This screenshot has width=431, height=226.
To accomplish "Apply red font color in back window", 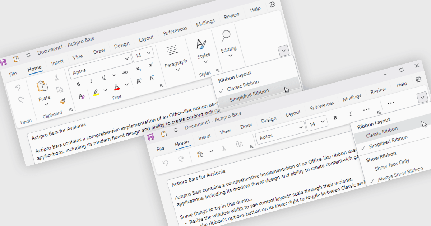I will (x=117, y=87).
